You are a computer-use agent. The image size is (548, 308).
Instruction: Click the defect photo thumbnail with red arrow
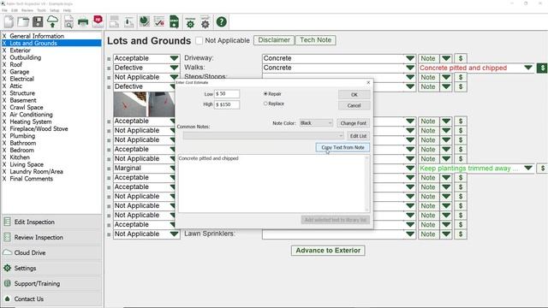pos(130,104)
